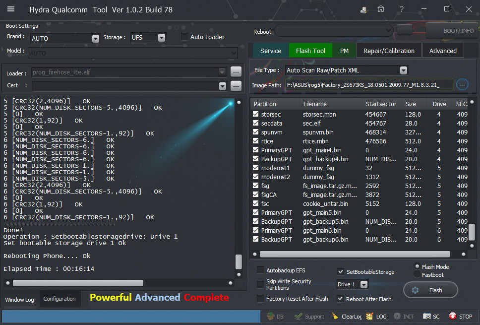Open the File Type dropdown
This screenshot has width=480, height=325.
404,70
